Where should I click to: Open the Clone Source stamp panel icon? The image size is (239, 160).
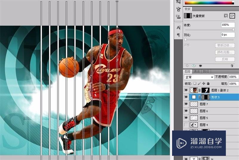pyautogui.click(x=178, y=16)
